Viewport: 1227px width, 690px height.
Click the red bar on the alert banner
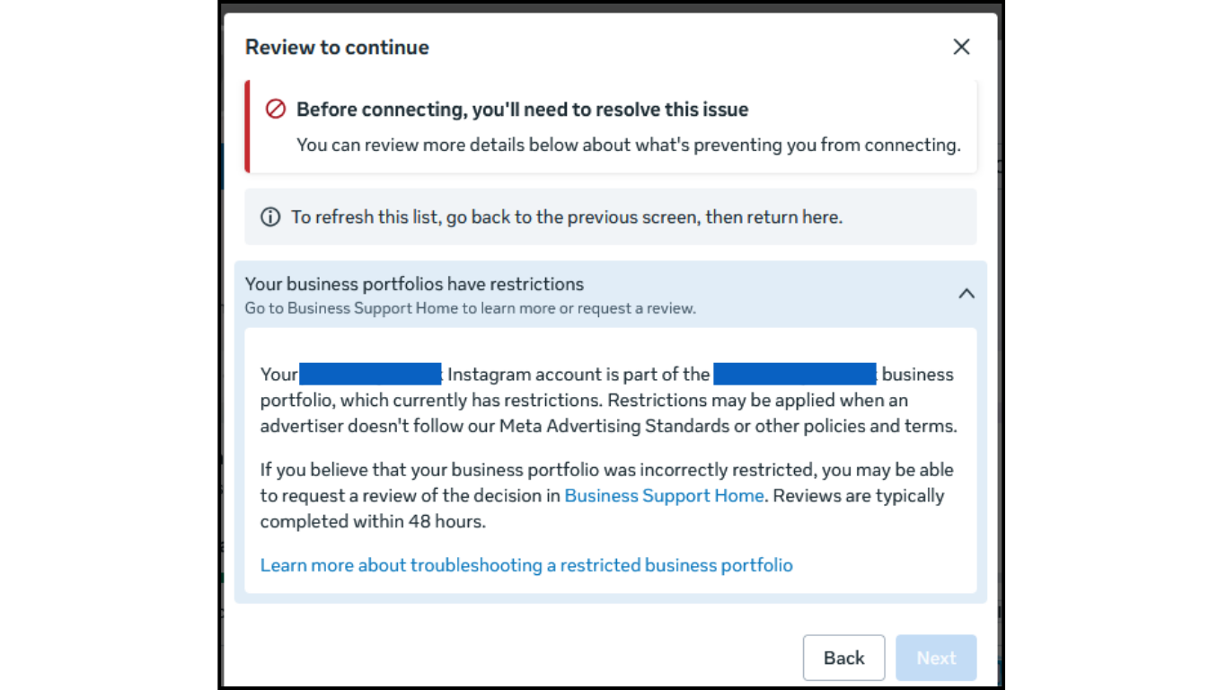247,127
